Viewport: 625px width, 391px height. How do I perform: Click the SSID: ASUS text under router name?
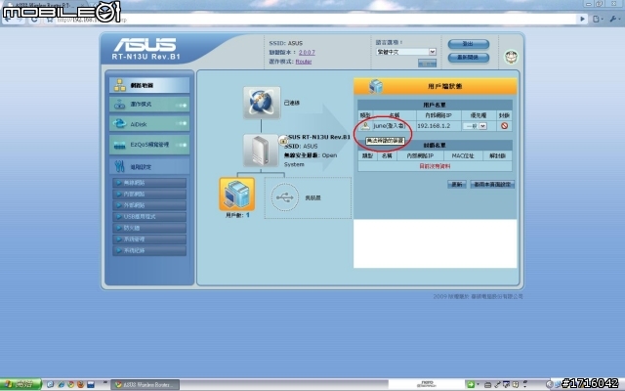pyautogui.click(x=301, y=146)
